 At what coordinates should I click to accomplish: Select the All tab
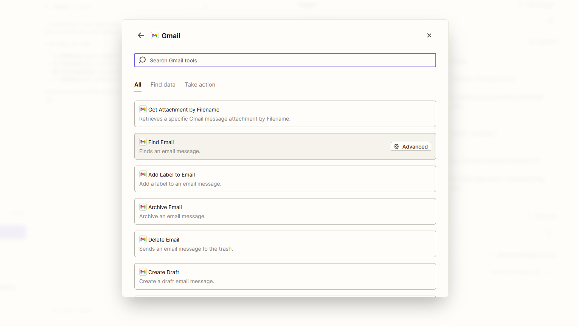coord(138,84)
